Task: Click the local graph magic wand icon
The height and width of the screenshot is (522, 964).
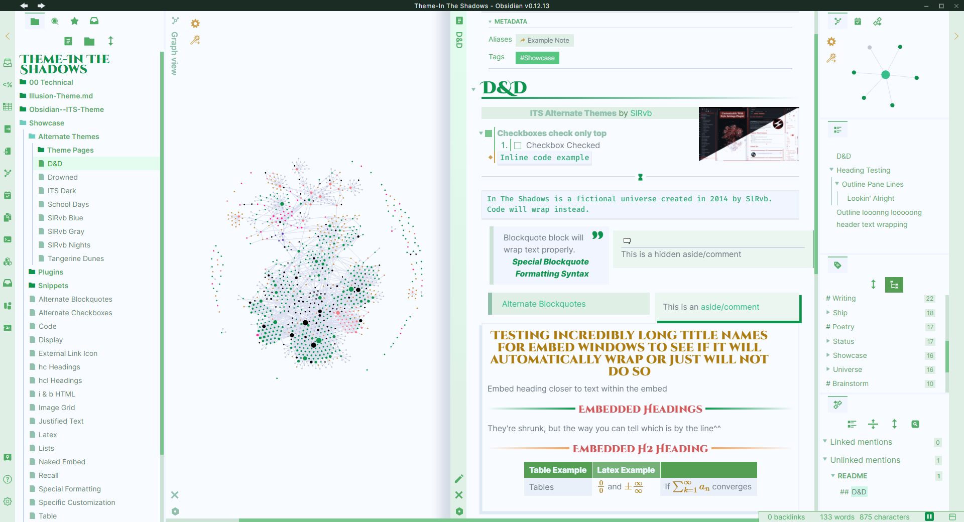Action: [x=831, y=58]
